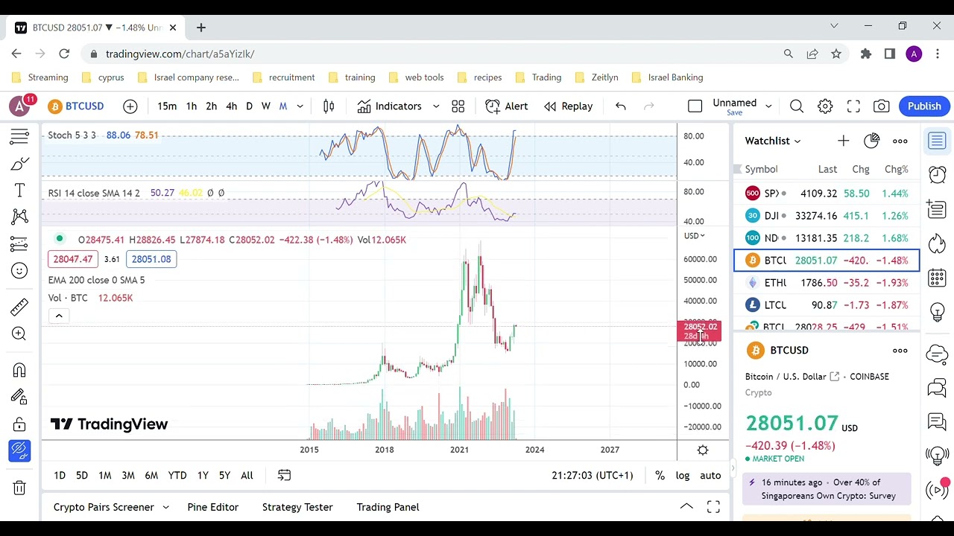
Task: Open the Indicators dialog
Action: coord(389,106)
